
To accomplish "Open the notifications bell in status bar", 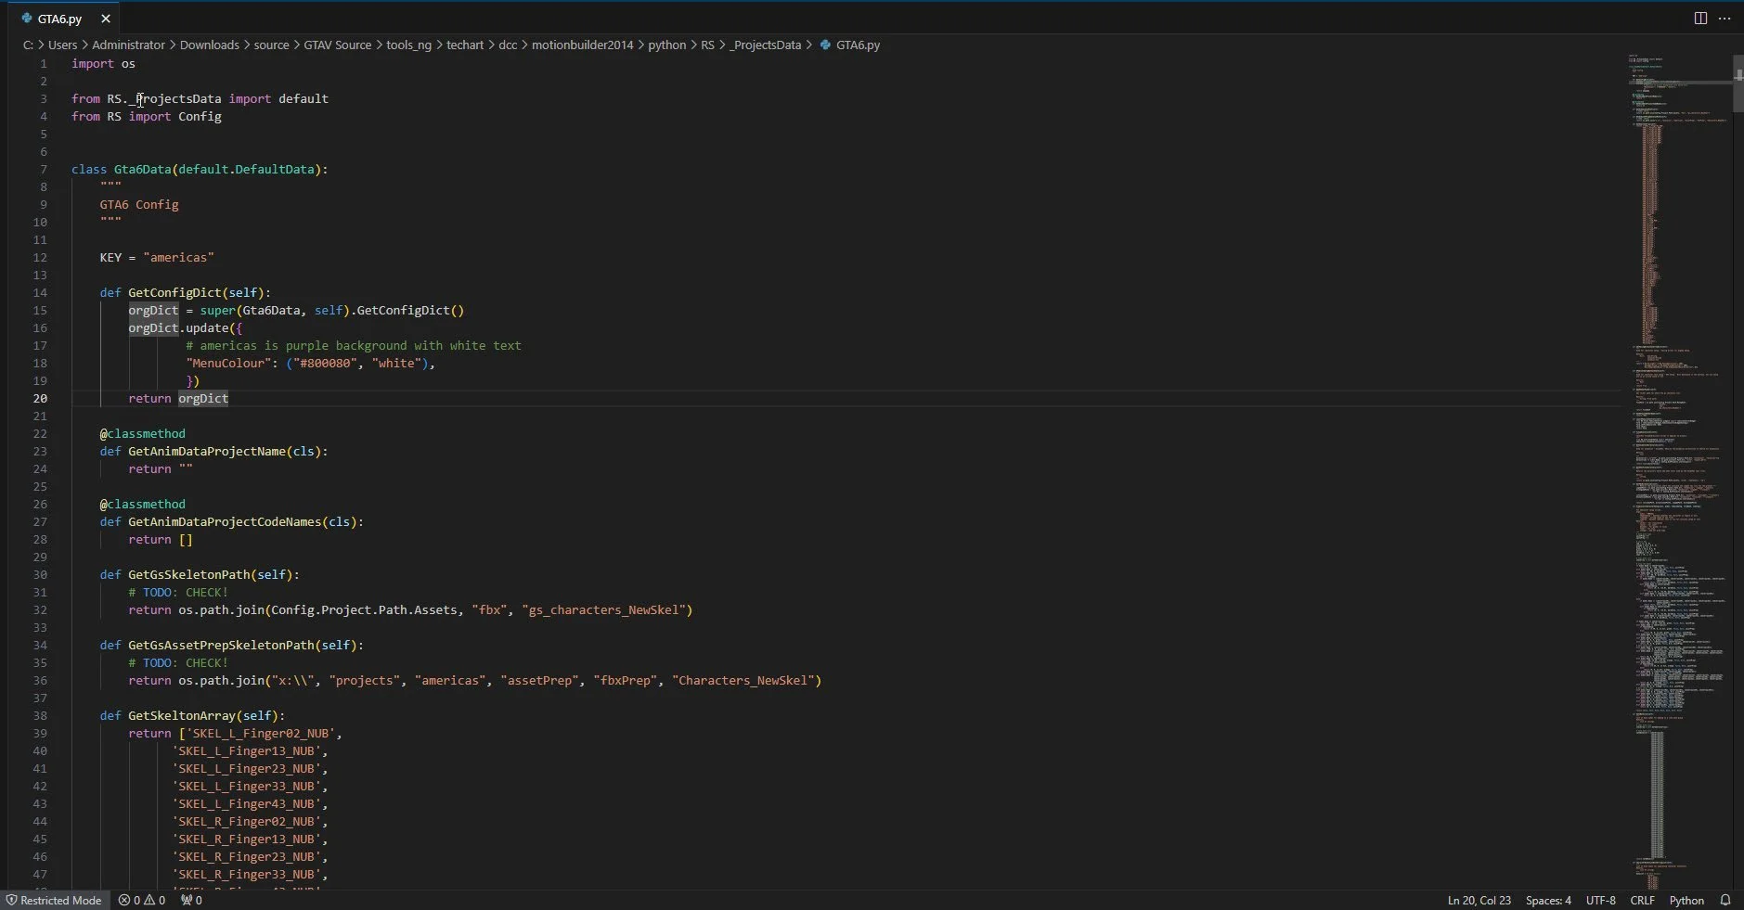I will [1725, 900].
